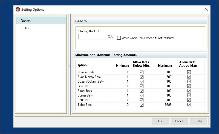Open Help for betting options
The width and height of the screenshot is (219, 134).
click(x=198, y=121)
